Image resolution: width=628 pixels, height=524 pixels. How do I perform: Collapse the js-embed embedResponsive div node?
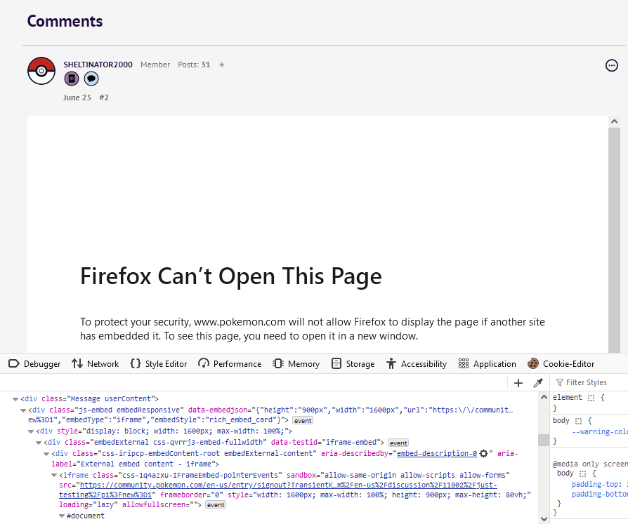click(x=23, y=410)
